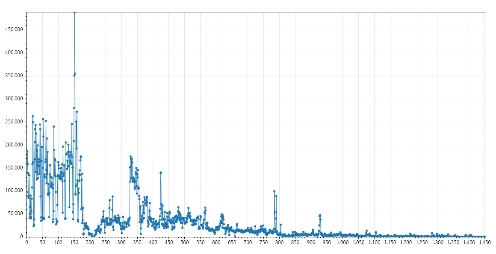
Task: Select the 500 x-axis tick label
Action: [185, 242]
